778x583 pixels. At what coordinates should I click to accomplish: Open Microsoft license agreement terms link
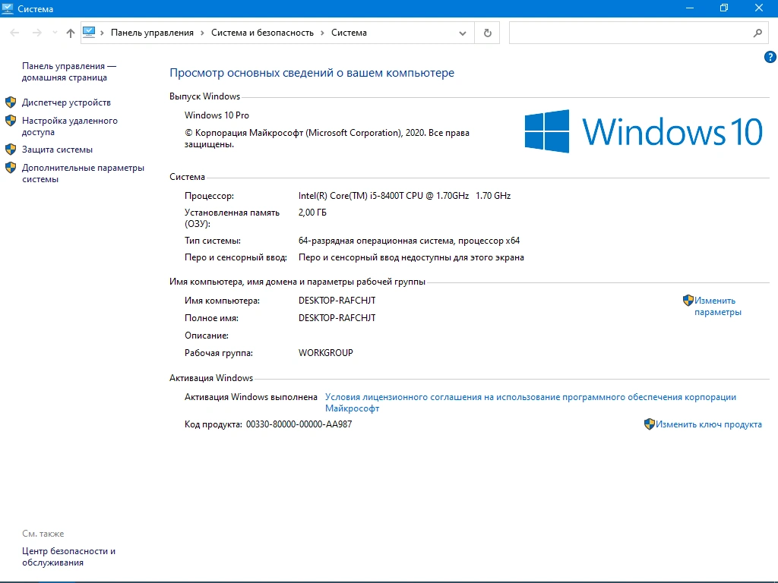(530, 402)
